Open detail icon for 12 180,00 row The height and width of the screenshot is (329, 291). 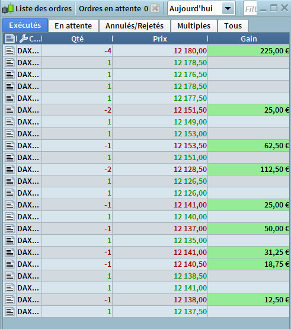click(x=10, y=51)
